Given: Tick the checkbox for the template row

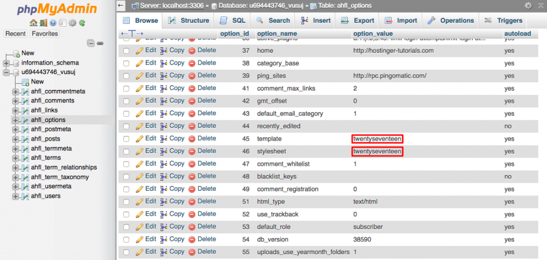Looking at the screenshot, I should pyautogui.click(x=127, y=139).
